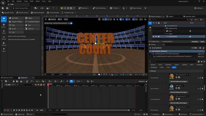Select the Line shape tool
The image size is (206, 116).
(x=16, y=32)
